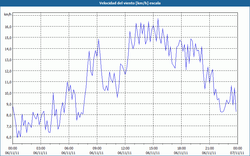This screenshot has height=156, width=250.
Task: Click the 12:00 time axis label
Action: (x=125, y=149)
